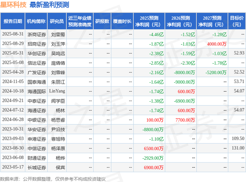Click 中银证券 institution cell
This screenshot has height=182, width=246.
click(37, 120)
